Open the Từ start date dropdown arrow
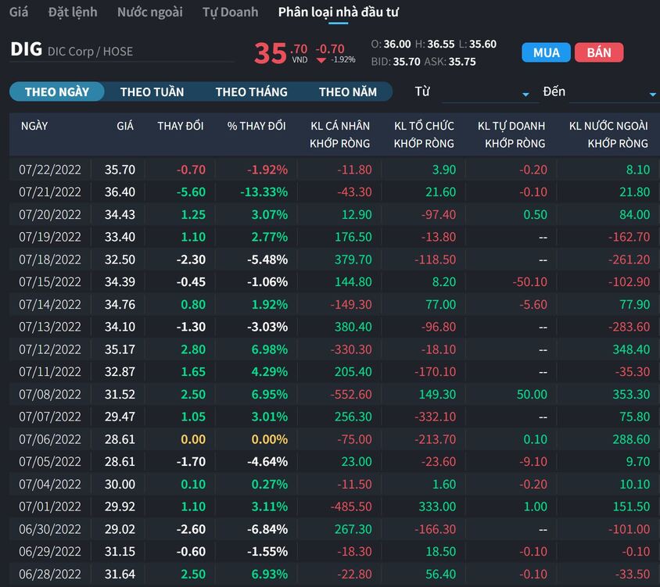This screenshot has width=660, height=587. click(x=525, y=95)
